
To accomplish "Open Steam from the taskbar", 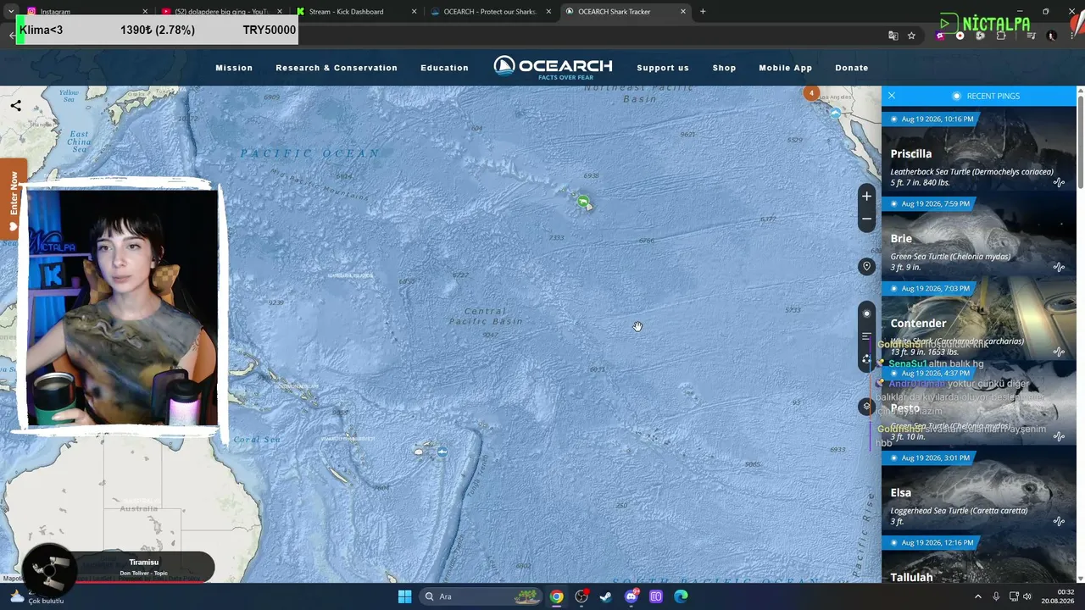I will pos(606,596).
